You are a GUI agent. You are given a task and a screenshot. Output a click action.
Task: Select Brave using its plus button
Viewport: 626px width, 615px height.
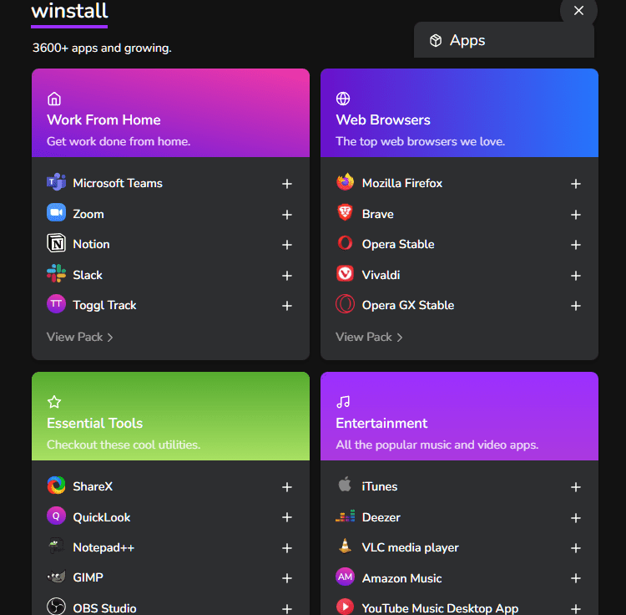tap(575, 215)
